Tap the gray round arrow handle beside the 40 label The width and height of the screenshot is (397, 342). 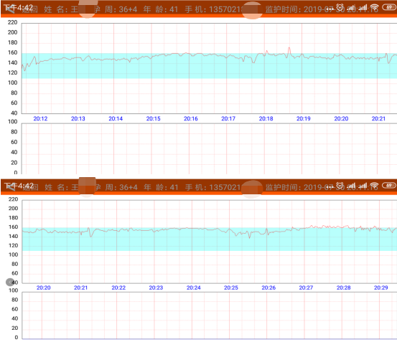click(10, 282)
